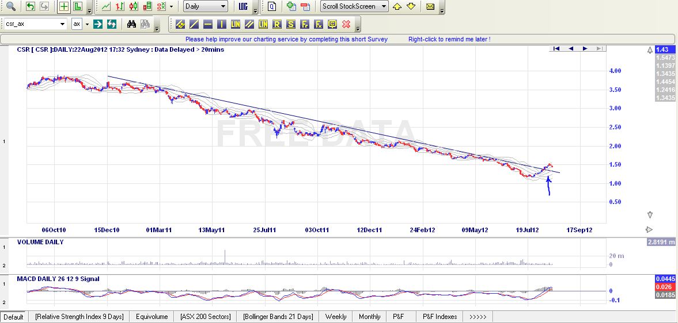Click the teal right-arrow go icon

pos(98,24)
